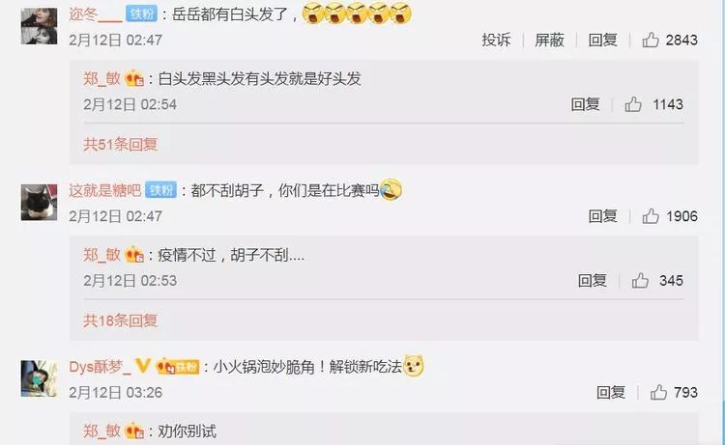The height and width of the screenshot is (445, 725).
Task: Open 迩冬___ profile picture
Action: pyautogui.click(x=40, y=26)
